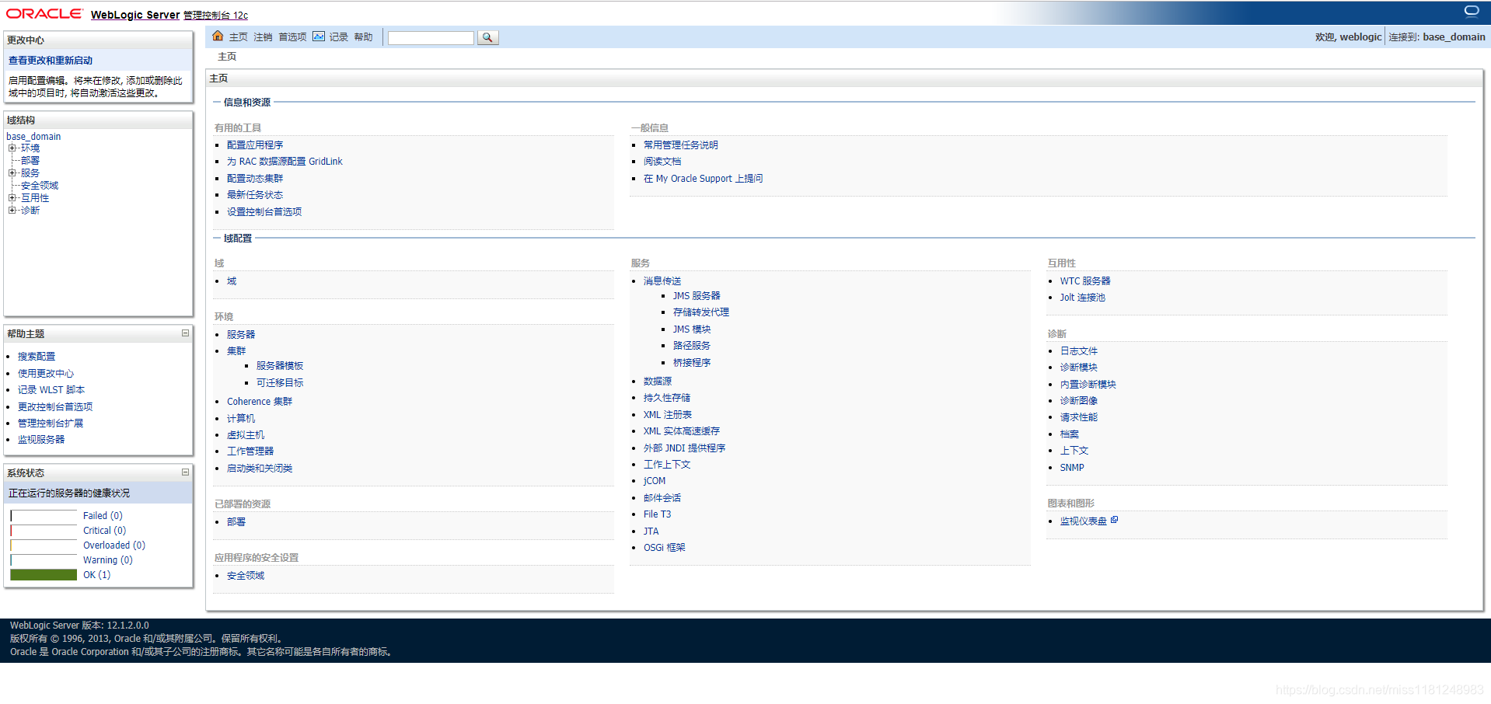
Task: Open 虚拟主机 link
Action: pyautogui.click(x=246, y=435)
